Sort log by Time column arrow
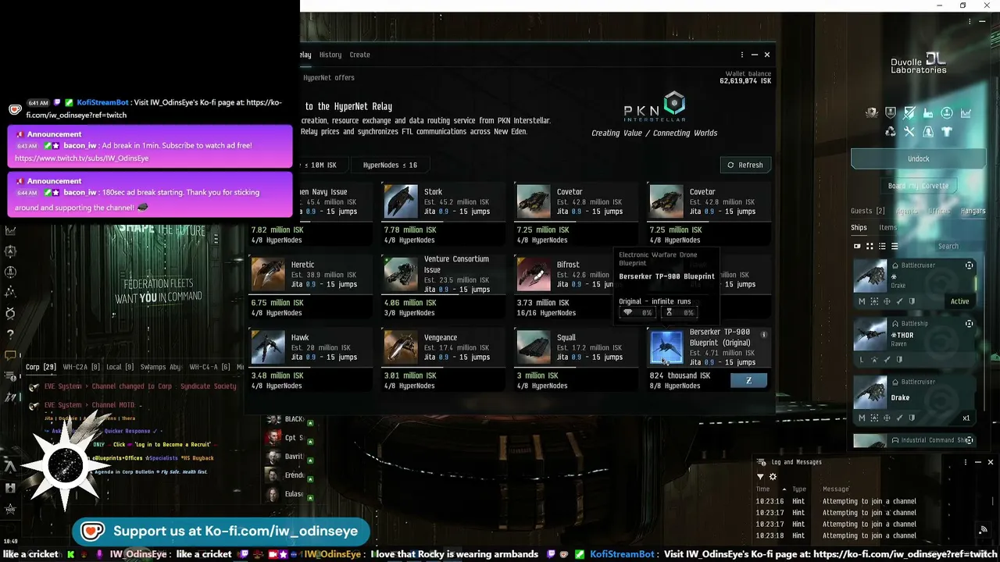Screen dimensions: 1000x562 coord(784,489)
